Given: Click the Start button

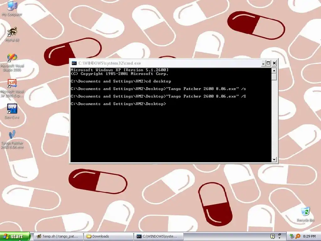Looking at the screenshot, I should [15, 236].
